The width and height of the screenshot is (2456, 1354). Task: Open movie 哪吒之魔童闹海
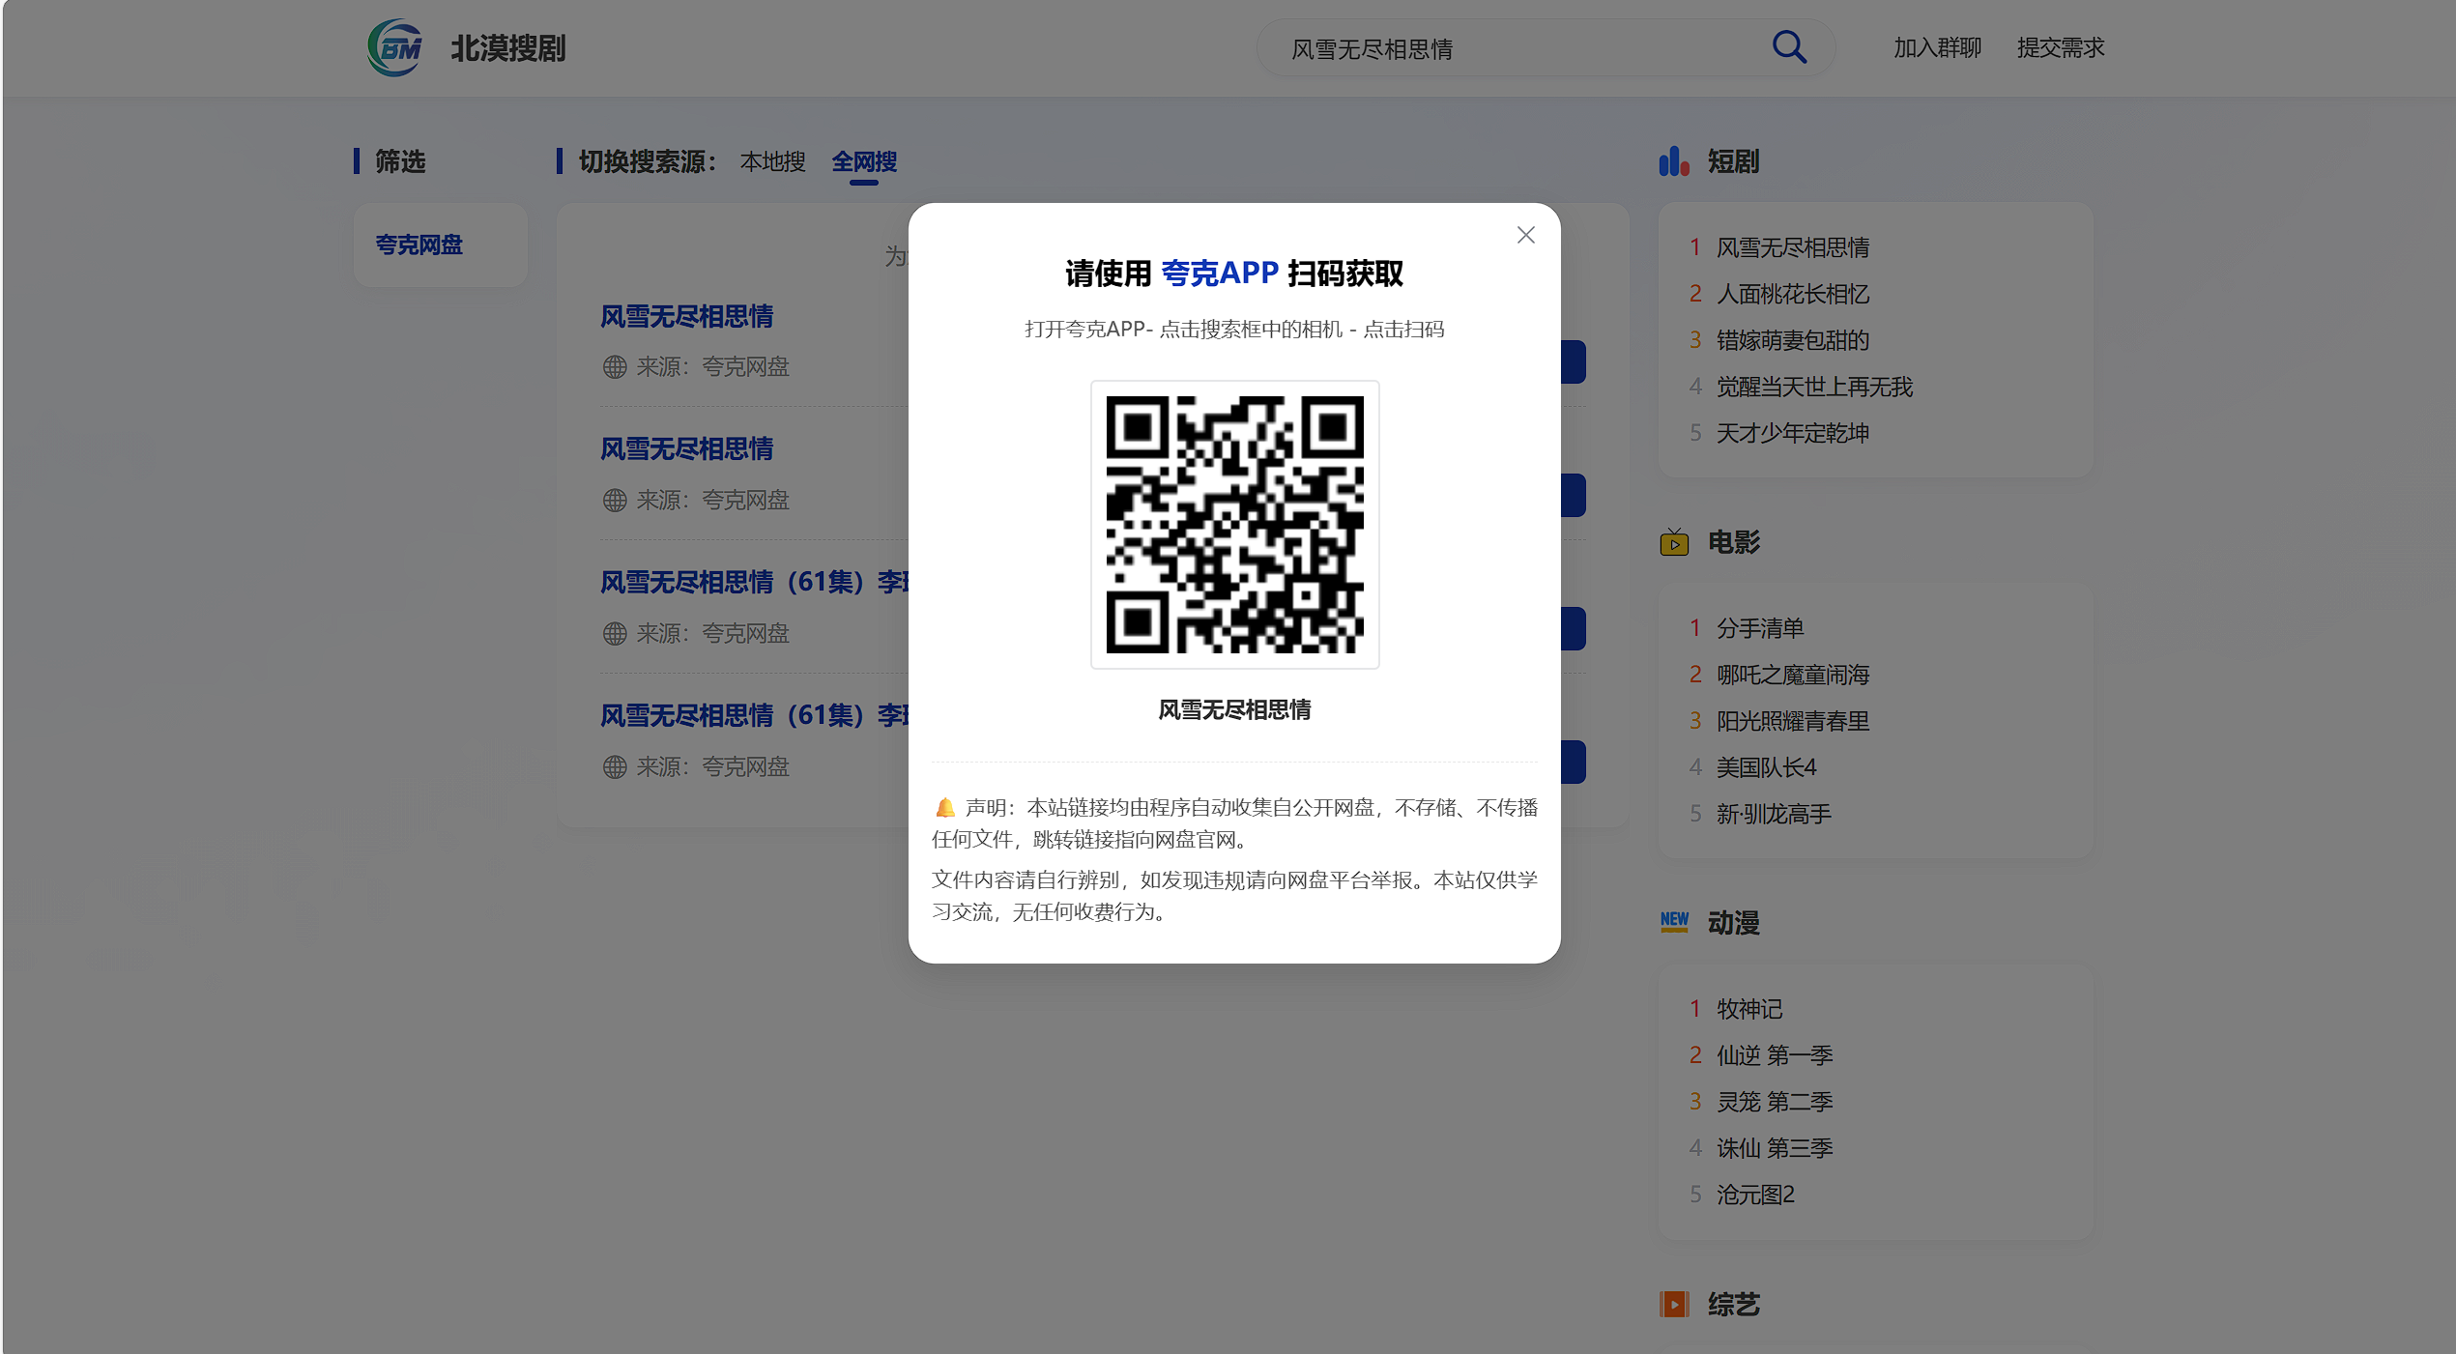[x=1793, y=675]
